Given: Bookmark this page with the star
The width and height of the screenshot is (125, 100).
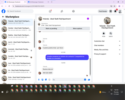Looking at the screenshot, I should tap(114, 6).
